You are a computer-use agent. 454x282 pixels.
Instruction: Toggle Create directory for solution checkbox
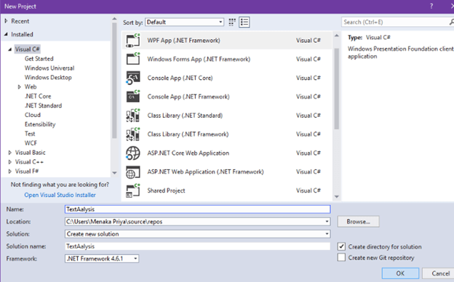pyautogui.click(x=341, y=246)
